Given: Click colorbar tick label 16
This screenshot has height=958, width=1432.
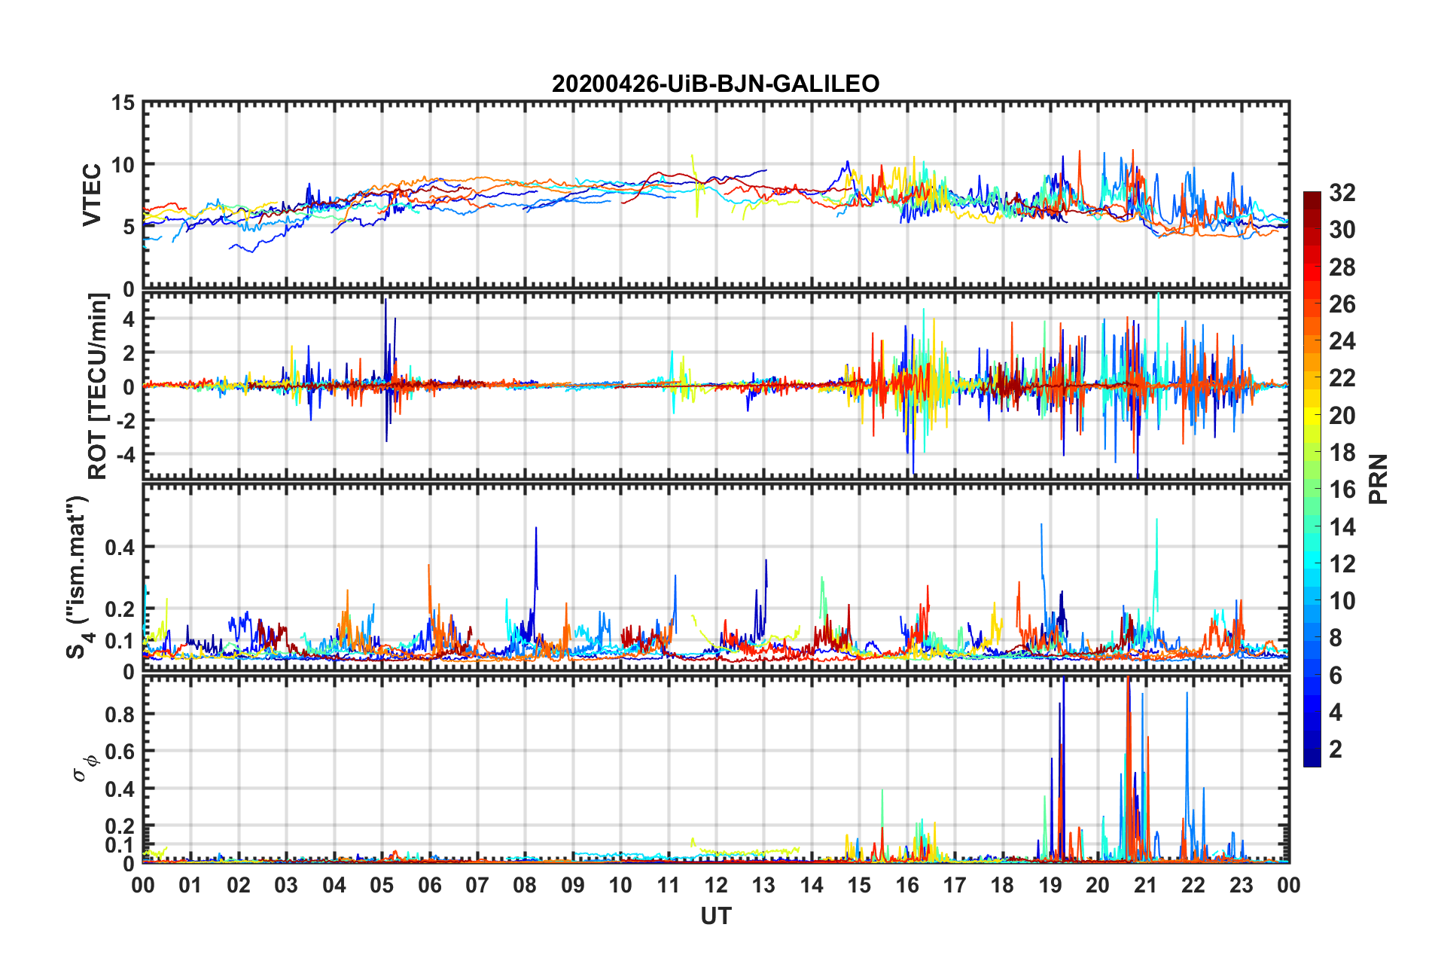Looking at the screenshot, I should tap(1342, 490).
